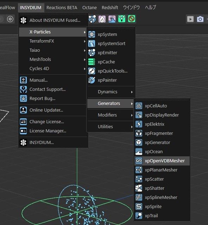The height and width of the screenshot is (225, 208).
Task: Open the License Manager dialog
Action: (x=53, y=131)
